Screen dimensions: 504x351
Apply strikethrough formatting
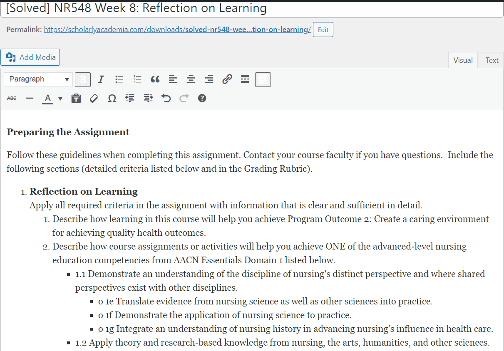click(12, 99)
